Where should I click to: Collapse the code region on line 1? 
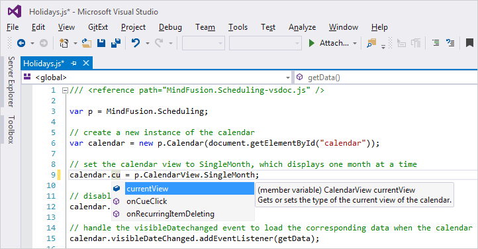tap(65, 91)
